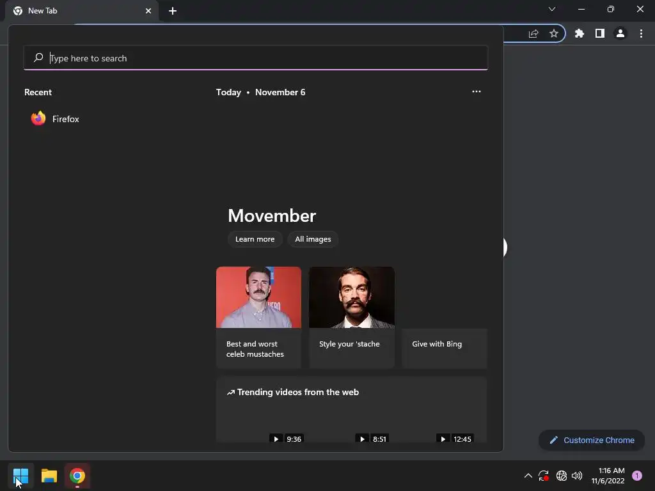
Task: Open the three-dots options in search panel
Action: coord(476,92)
